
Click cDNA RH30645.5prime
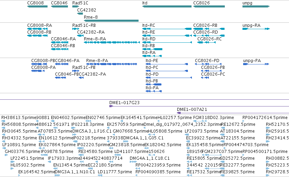click(x=4, y=135)
